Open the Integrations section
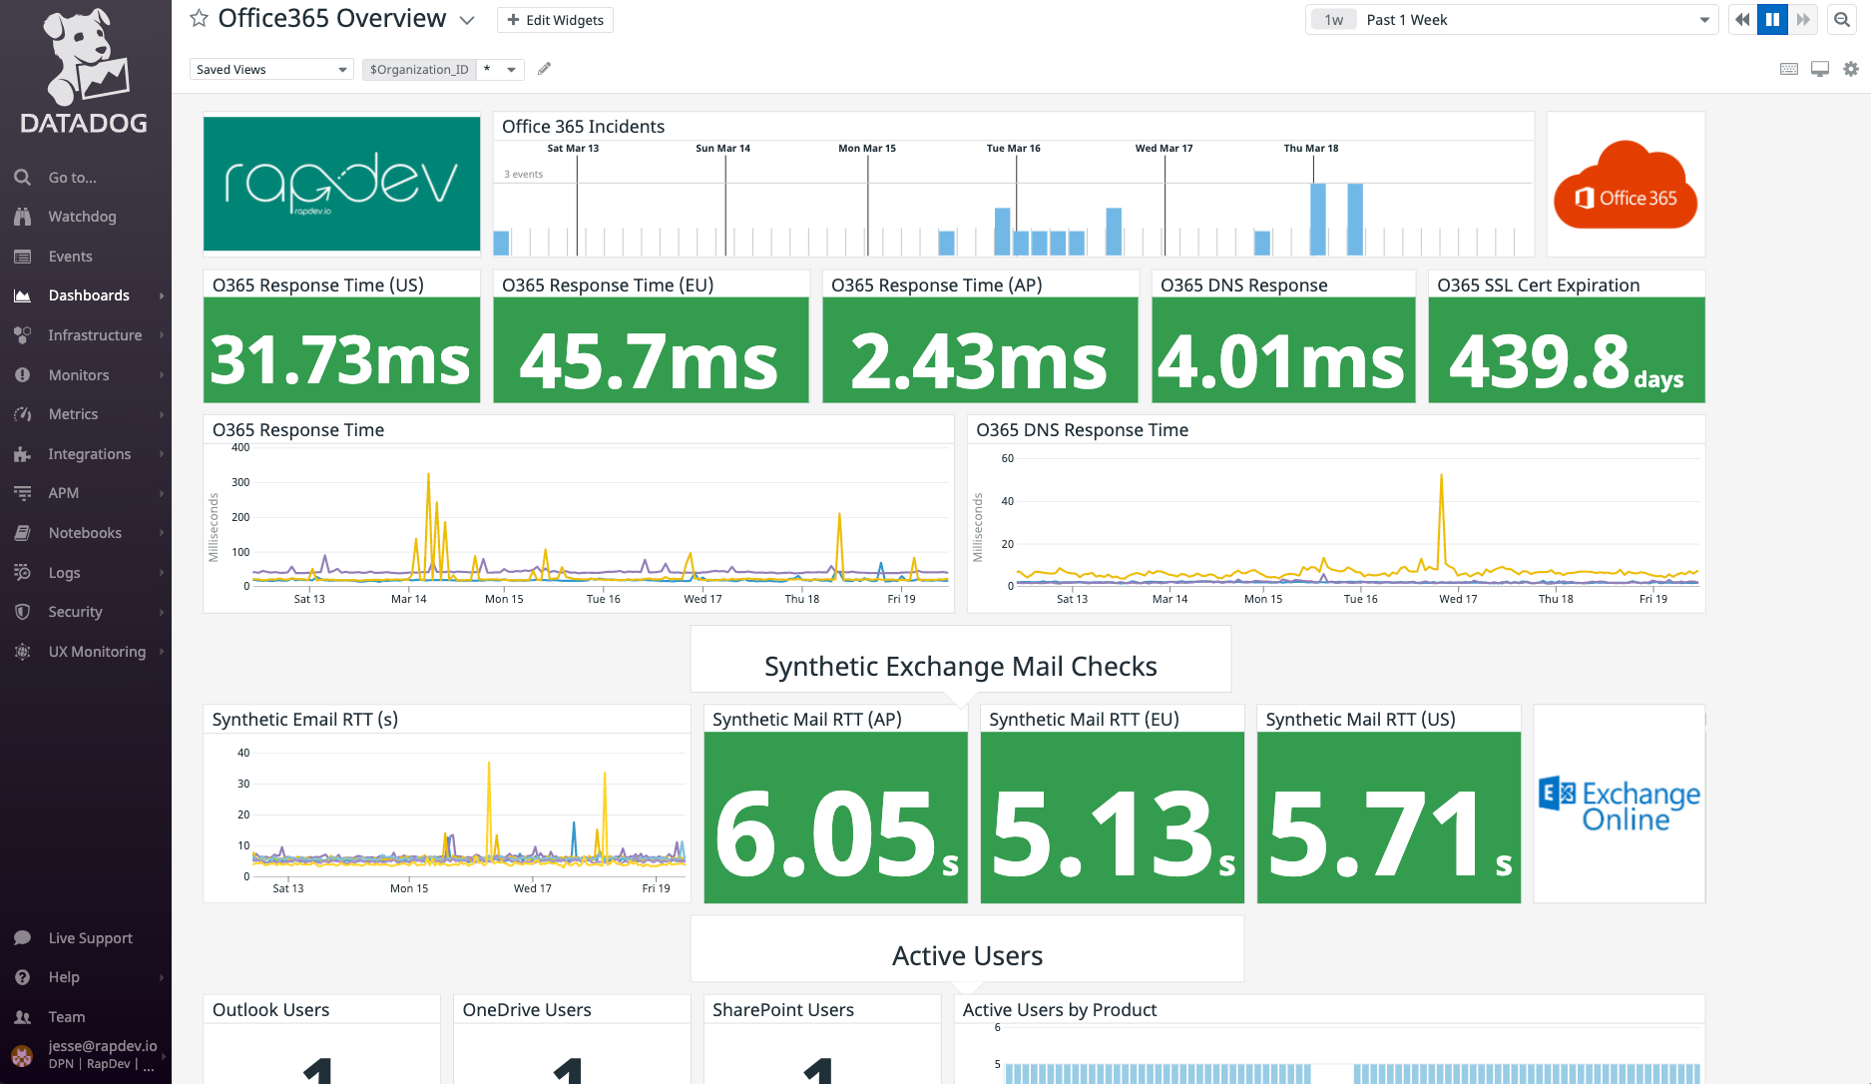This screenshot has height=1084, width=1871. (89, 454)
